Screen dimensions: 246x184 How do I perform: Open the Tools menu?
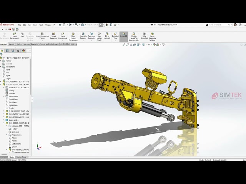(41, 25)
